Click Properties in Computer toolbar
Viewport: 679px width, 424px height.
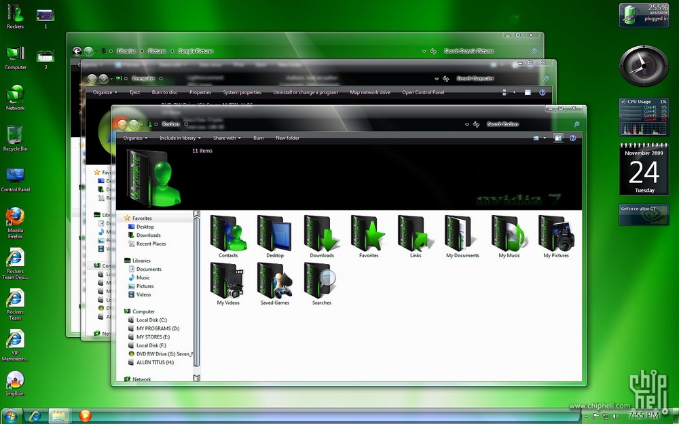[200, 92]
